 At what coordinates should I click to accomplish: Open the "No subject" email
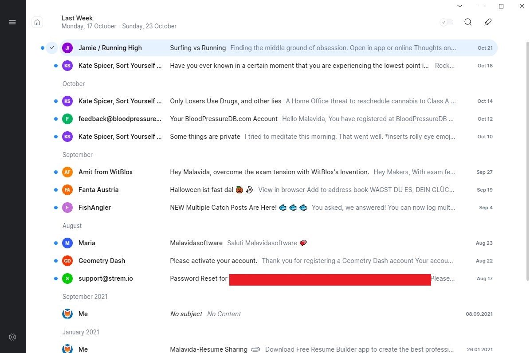186,314
